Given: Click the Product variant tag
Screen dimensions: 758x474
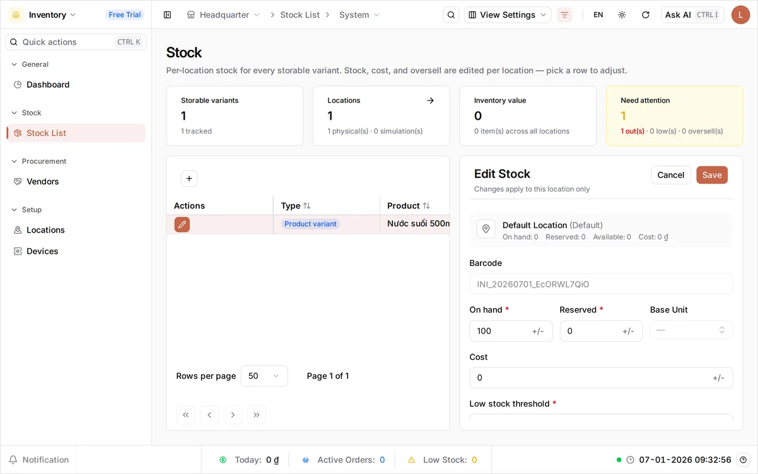Looking at the screenshot, I should 310,224.
